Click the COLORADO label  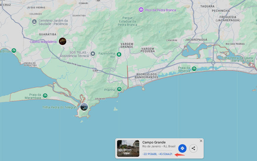tap(36, 14)
